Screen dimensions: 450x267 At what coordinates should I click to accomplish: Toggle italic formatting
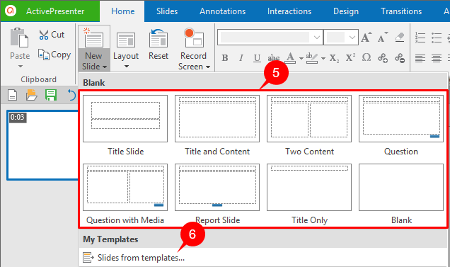241,58
